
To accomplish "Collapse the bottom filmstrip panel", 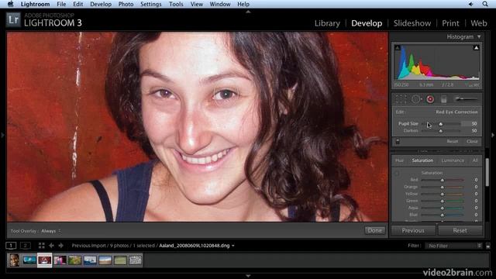I will (x=248, y=276).
